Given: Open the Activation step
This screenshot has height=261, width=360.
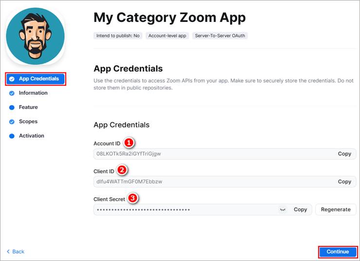Looking at the screenshot, I should point(32,136).
